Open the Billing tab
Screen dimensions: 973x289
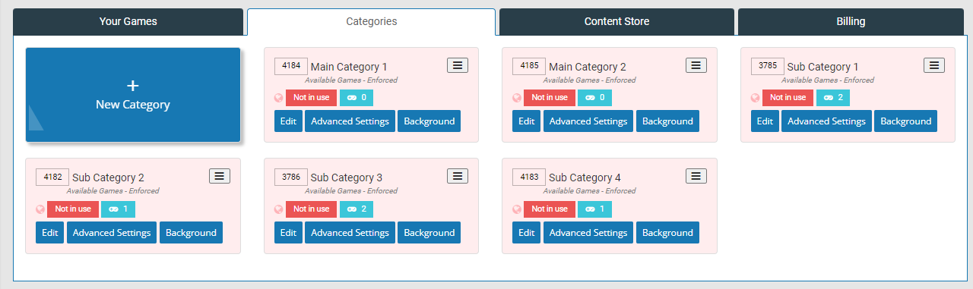851,21
